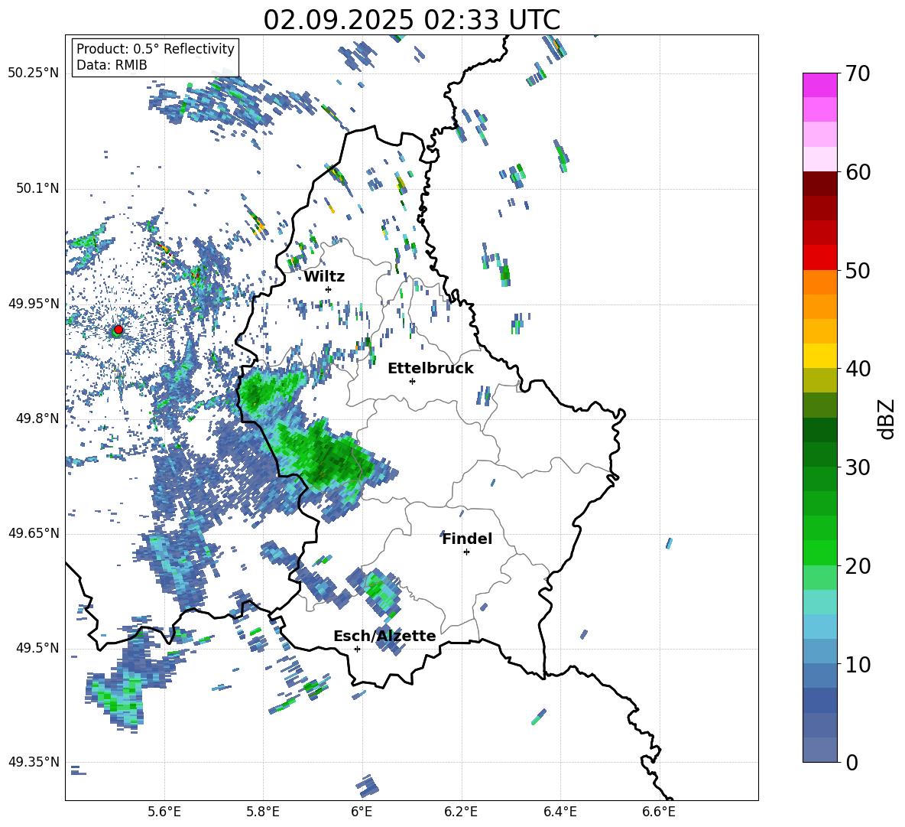Image resolution: width=905 pixels, height=827 pixels.
Task: Click the 49.5°N latitude label
Action: click(x=37, y=648)
